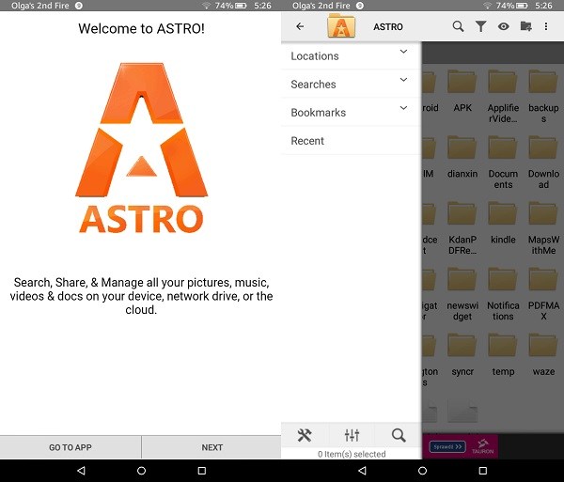The image size is (564, 482).
Task: Tap the large ASTRO welcome logo
Action: pos(141,148)
